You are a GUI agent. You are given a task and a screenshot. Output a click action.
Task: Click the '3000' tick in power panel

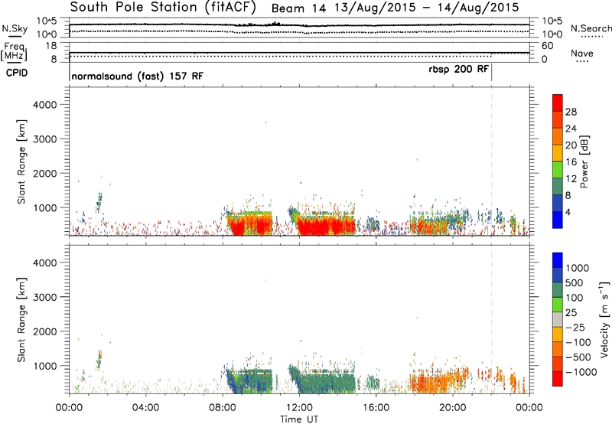pos(45,139)
